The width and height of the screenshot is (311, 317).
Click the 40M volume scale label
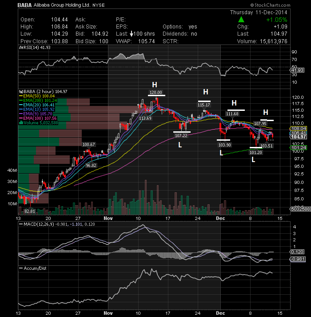pyautogui.click(x=12, y=170)
